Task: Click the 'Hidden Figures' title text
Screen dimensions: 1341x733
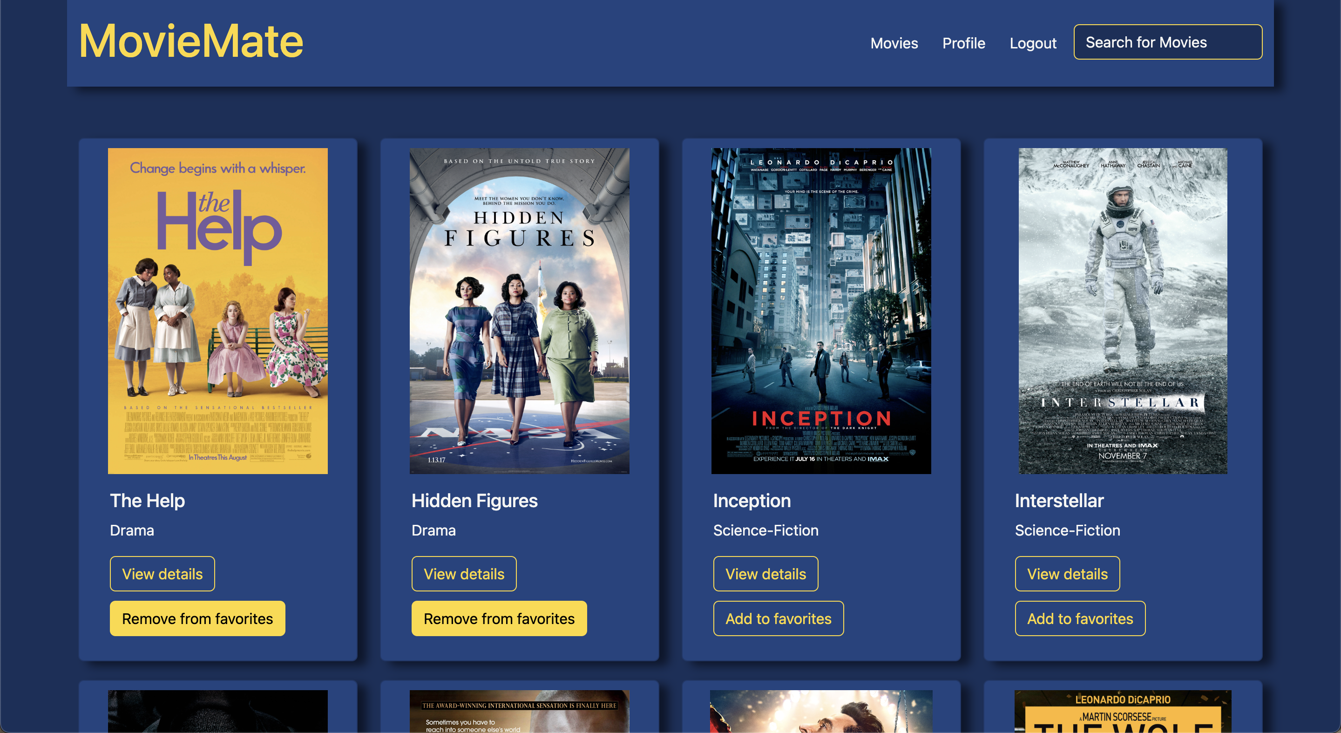Action: pos(474,500)
